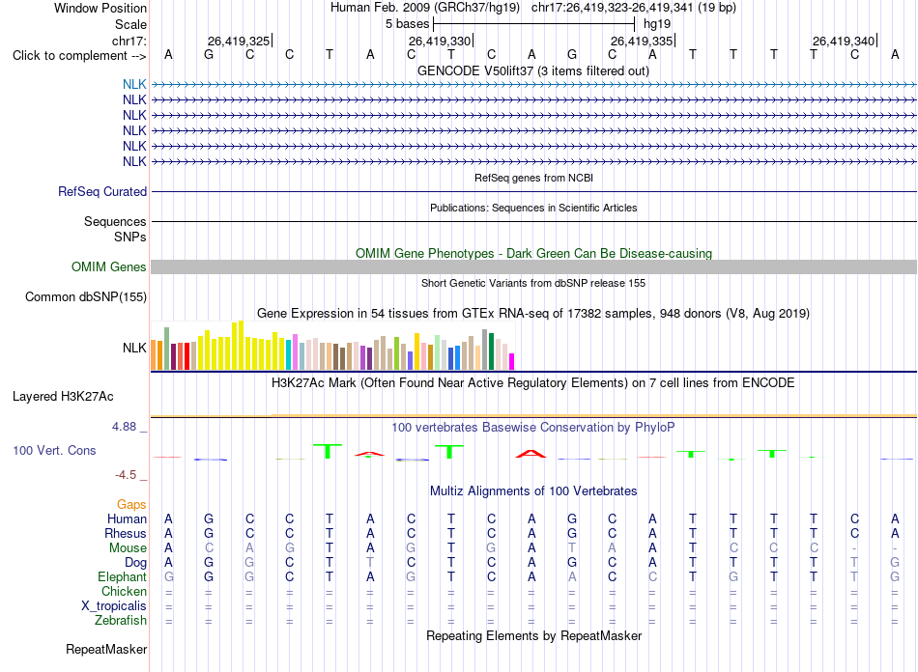
Task: Open the 'RefSeq genes from NCBI' track title
Action: click(x=533, y=178)
